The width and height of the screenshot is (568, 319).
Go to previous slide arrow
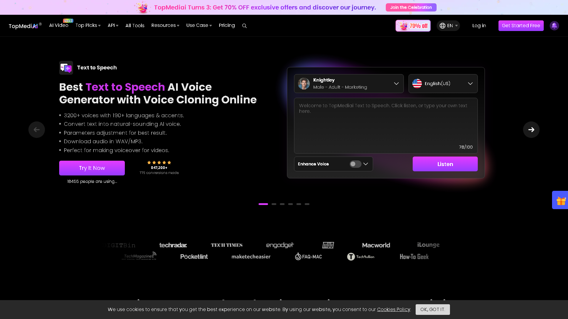37,130
